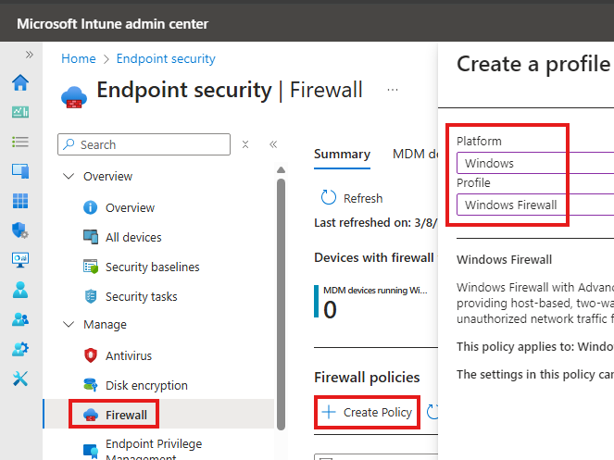Follow the Endpoint security breadcrumb link

166,58
